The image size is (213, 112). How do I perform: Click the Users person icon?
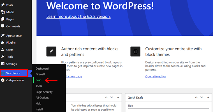click(3, 50)
